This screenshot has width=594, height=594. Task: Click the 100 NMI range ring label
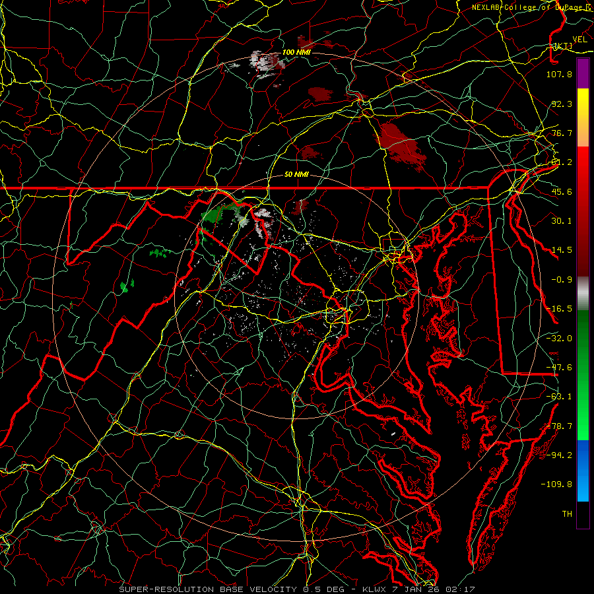coord(296,52)
